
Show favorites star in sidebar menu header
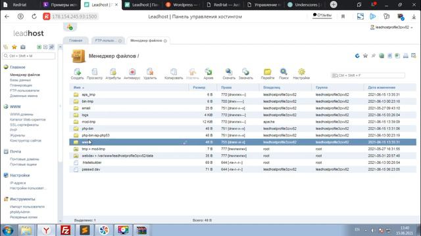[x=14, y=47]
